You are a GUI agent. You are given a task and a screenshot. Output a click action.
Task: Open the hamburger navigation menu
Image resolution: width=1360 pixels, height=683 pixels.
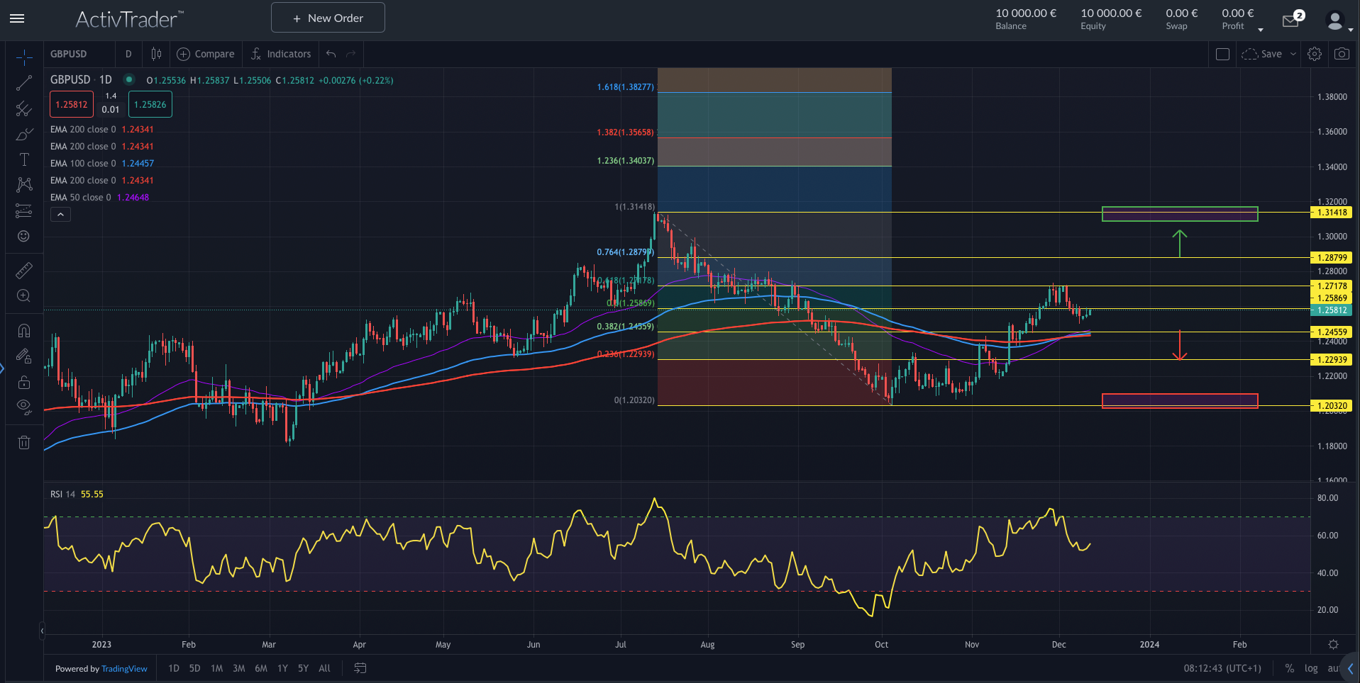pos(17,18)
